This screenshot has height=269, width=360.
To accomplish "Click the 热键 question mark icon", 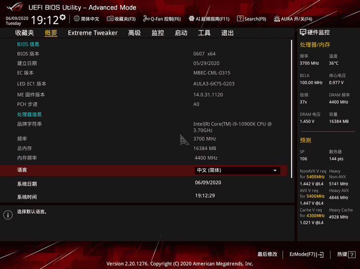I will (352, 254).
